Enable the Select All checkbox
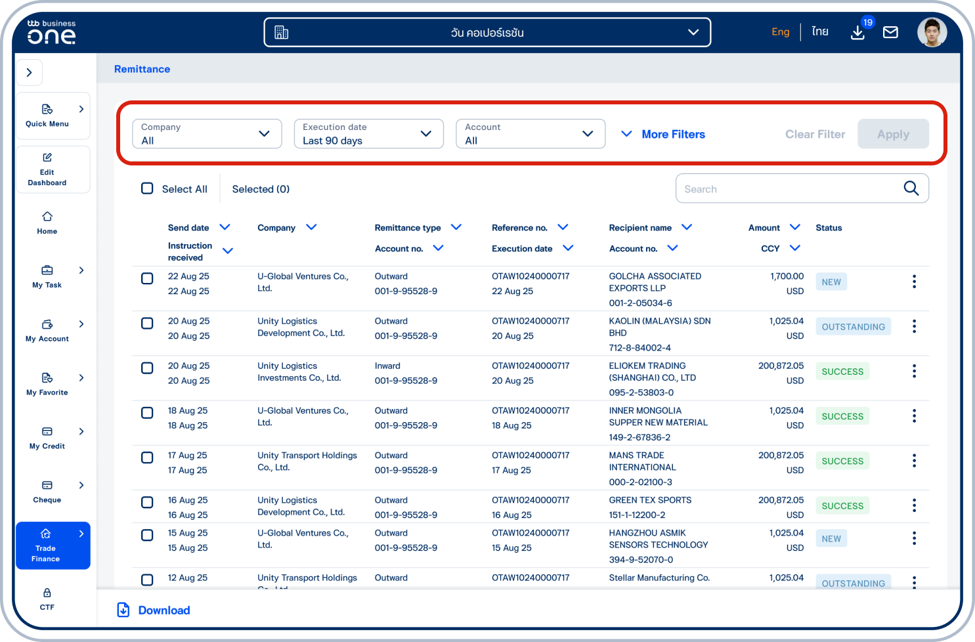Image resolution: width=975 pixels, height=642 pixels. (147, 188)
